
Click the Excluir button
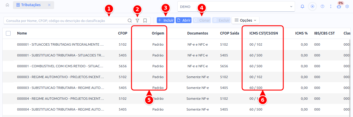pos(221,20)
